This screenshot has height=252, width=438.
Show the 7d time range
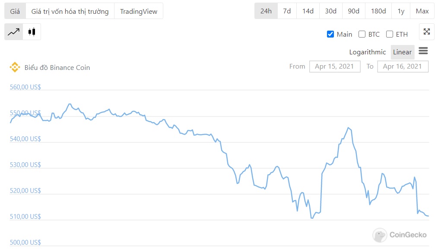(x=287, y=11)
